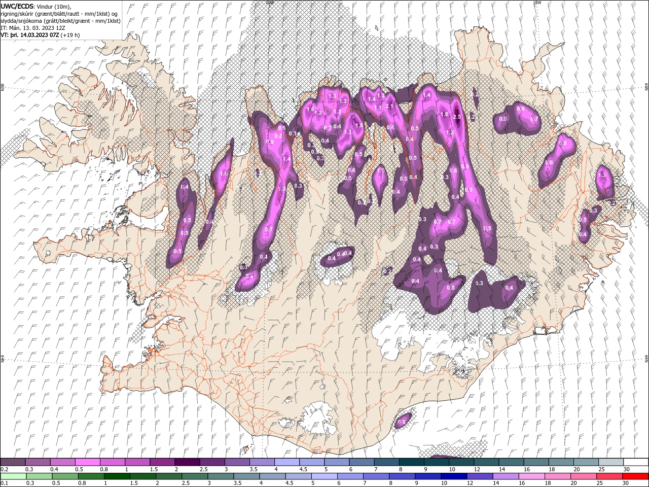Screen dimensions: 649x487
Task: Click the 1.0 snowfall value near Westfjords
Action: pos(224,173)
